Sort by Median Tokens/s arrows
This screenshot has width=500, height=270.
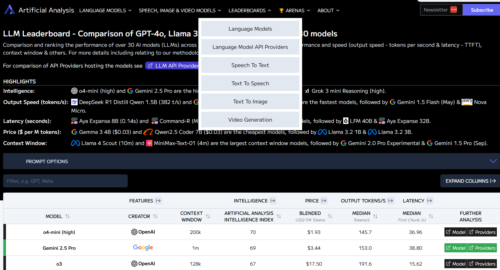[375, 216]
